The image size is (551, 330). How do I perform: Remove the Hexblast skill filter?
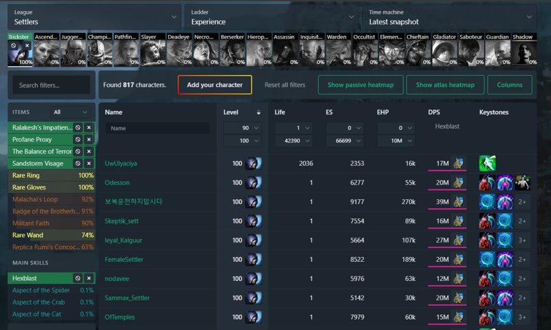[89, 278]
